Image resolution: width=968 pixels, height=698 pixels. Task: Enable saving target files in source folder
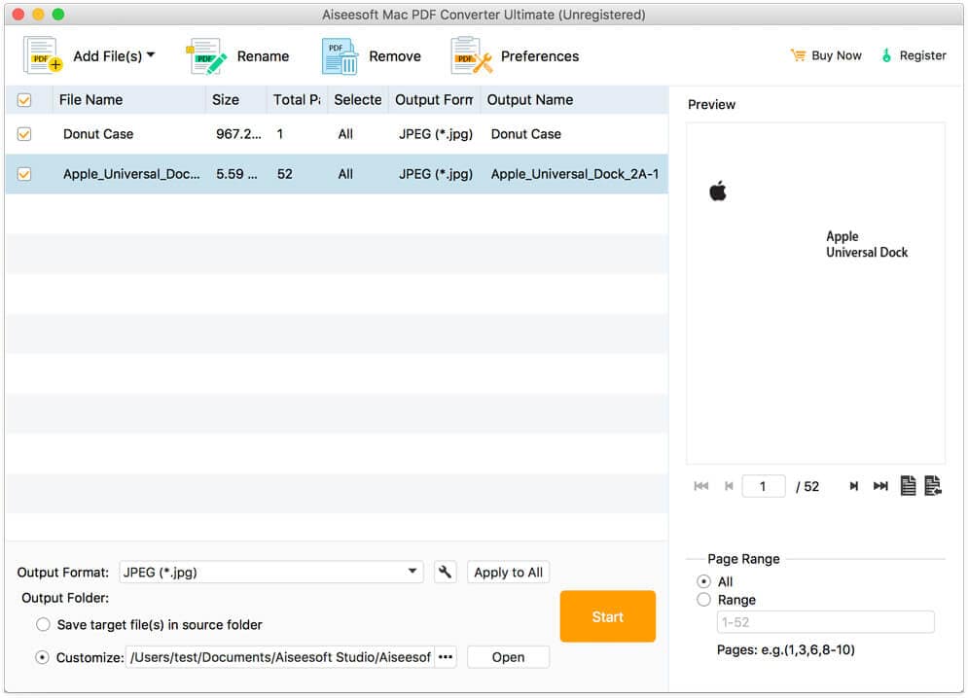(42, 625)
